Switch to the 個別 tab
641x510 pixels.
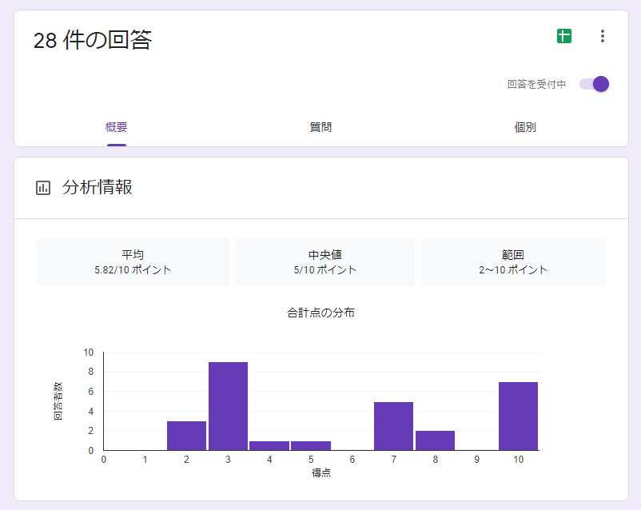click(x=525, y=127)
